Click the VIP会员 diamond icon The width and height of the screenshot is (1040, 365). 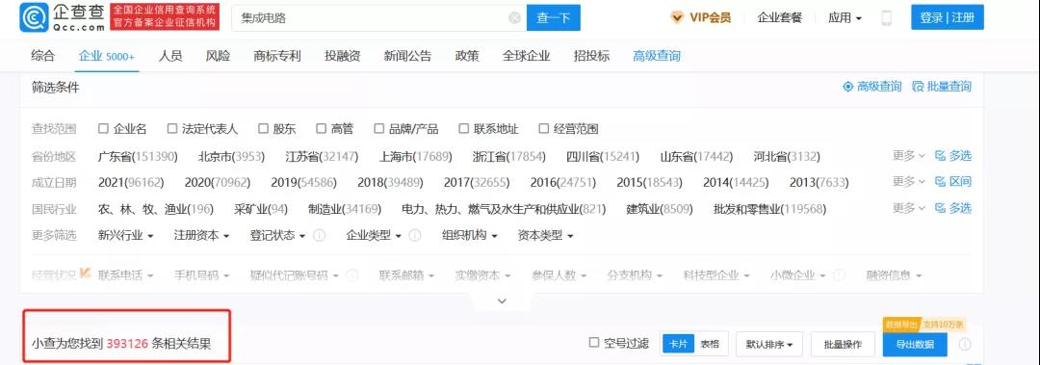click(677, 18)
